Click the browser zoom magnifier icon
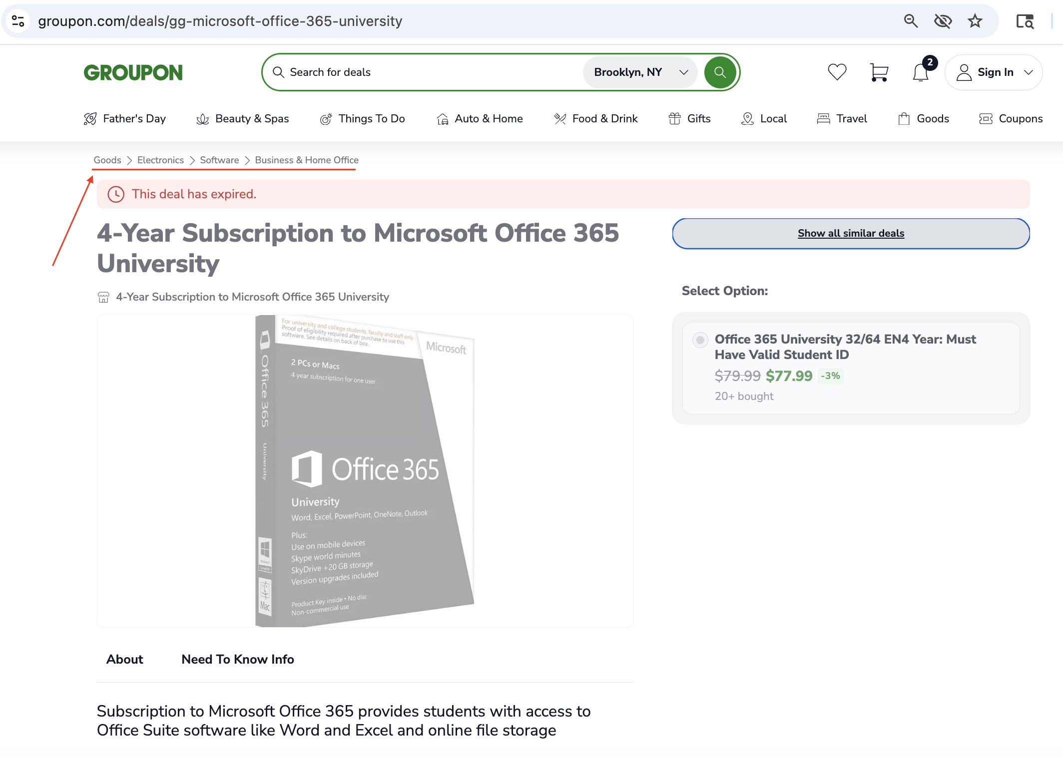 click(911, 21)
